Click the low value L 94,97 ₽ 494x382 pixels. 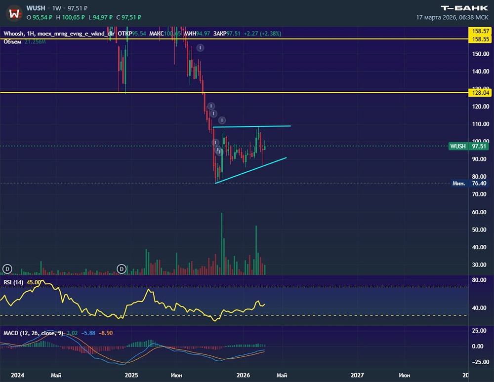click(x=100, y=18)
